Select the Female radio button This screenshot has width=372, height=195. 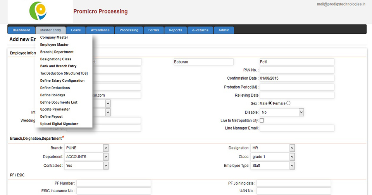click(x=288, y=103)
